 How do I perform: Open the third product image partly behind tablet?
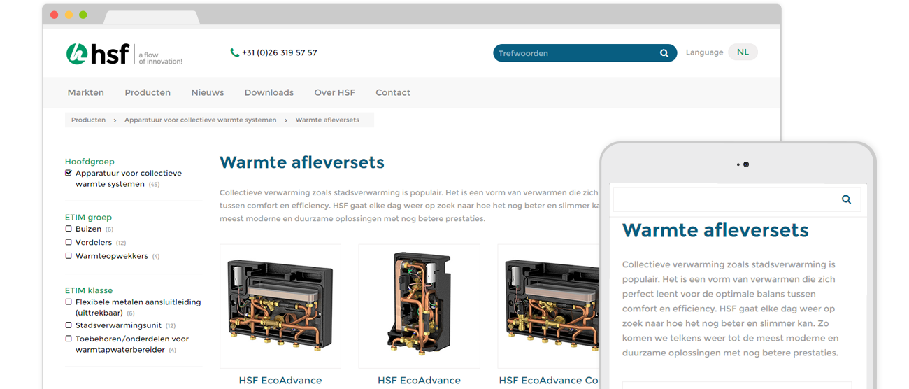pos(549,306)
